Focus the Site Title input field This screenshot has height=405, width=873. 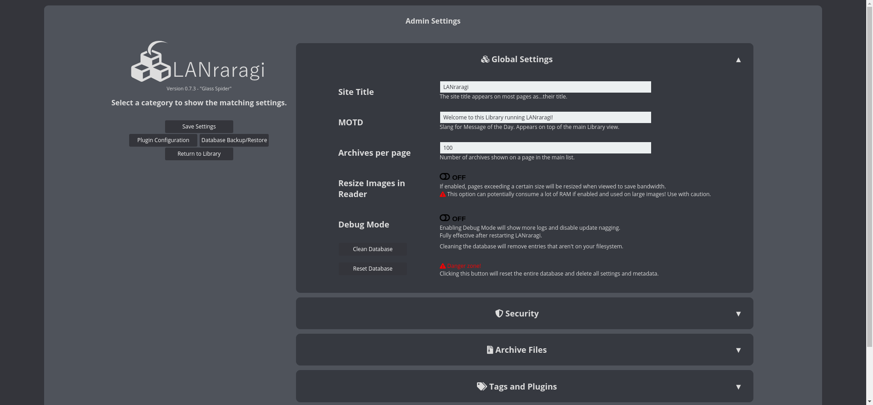545,87
